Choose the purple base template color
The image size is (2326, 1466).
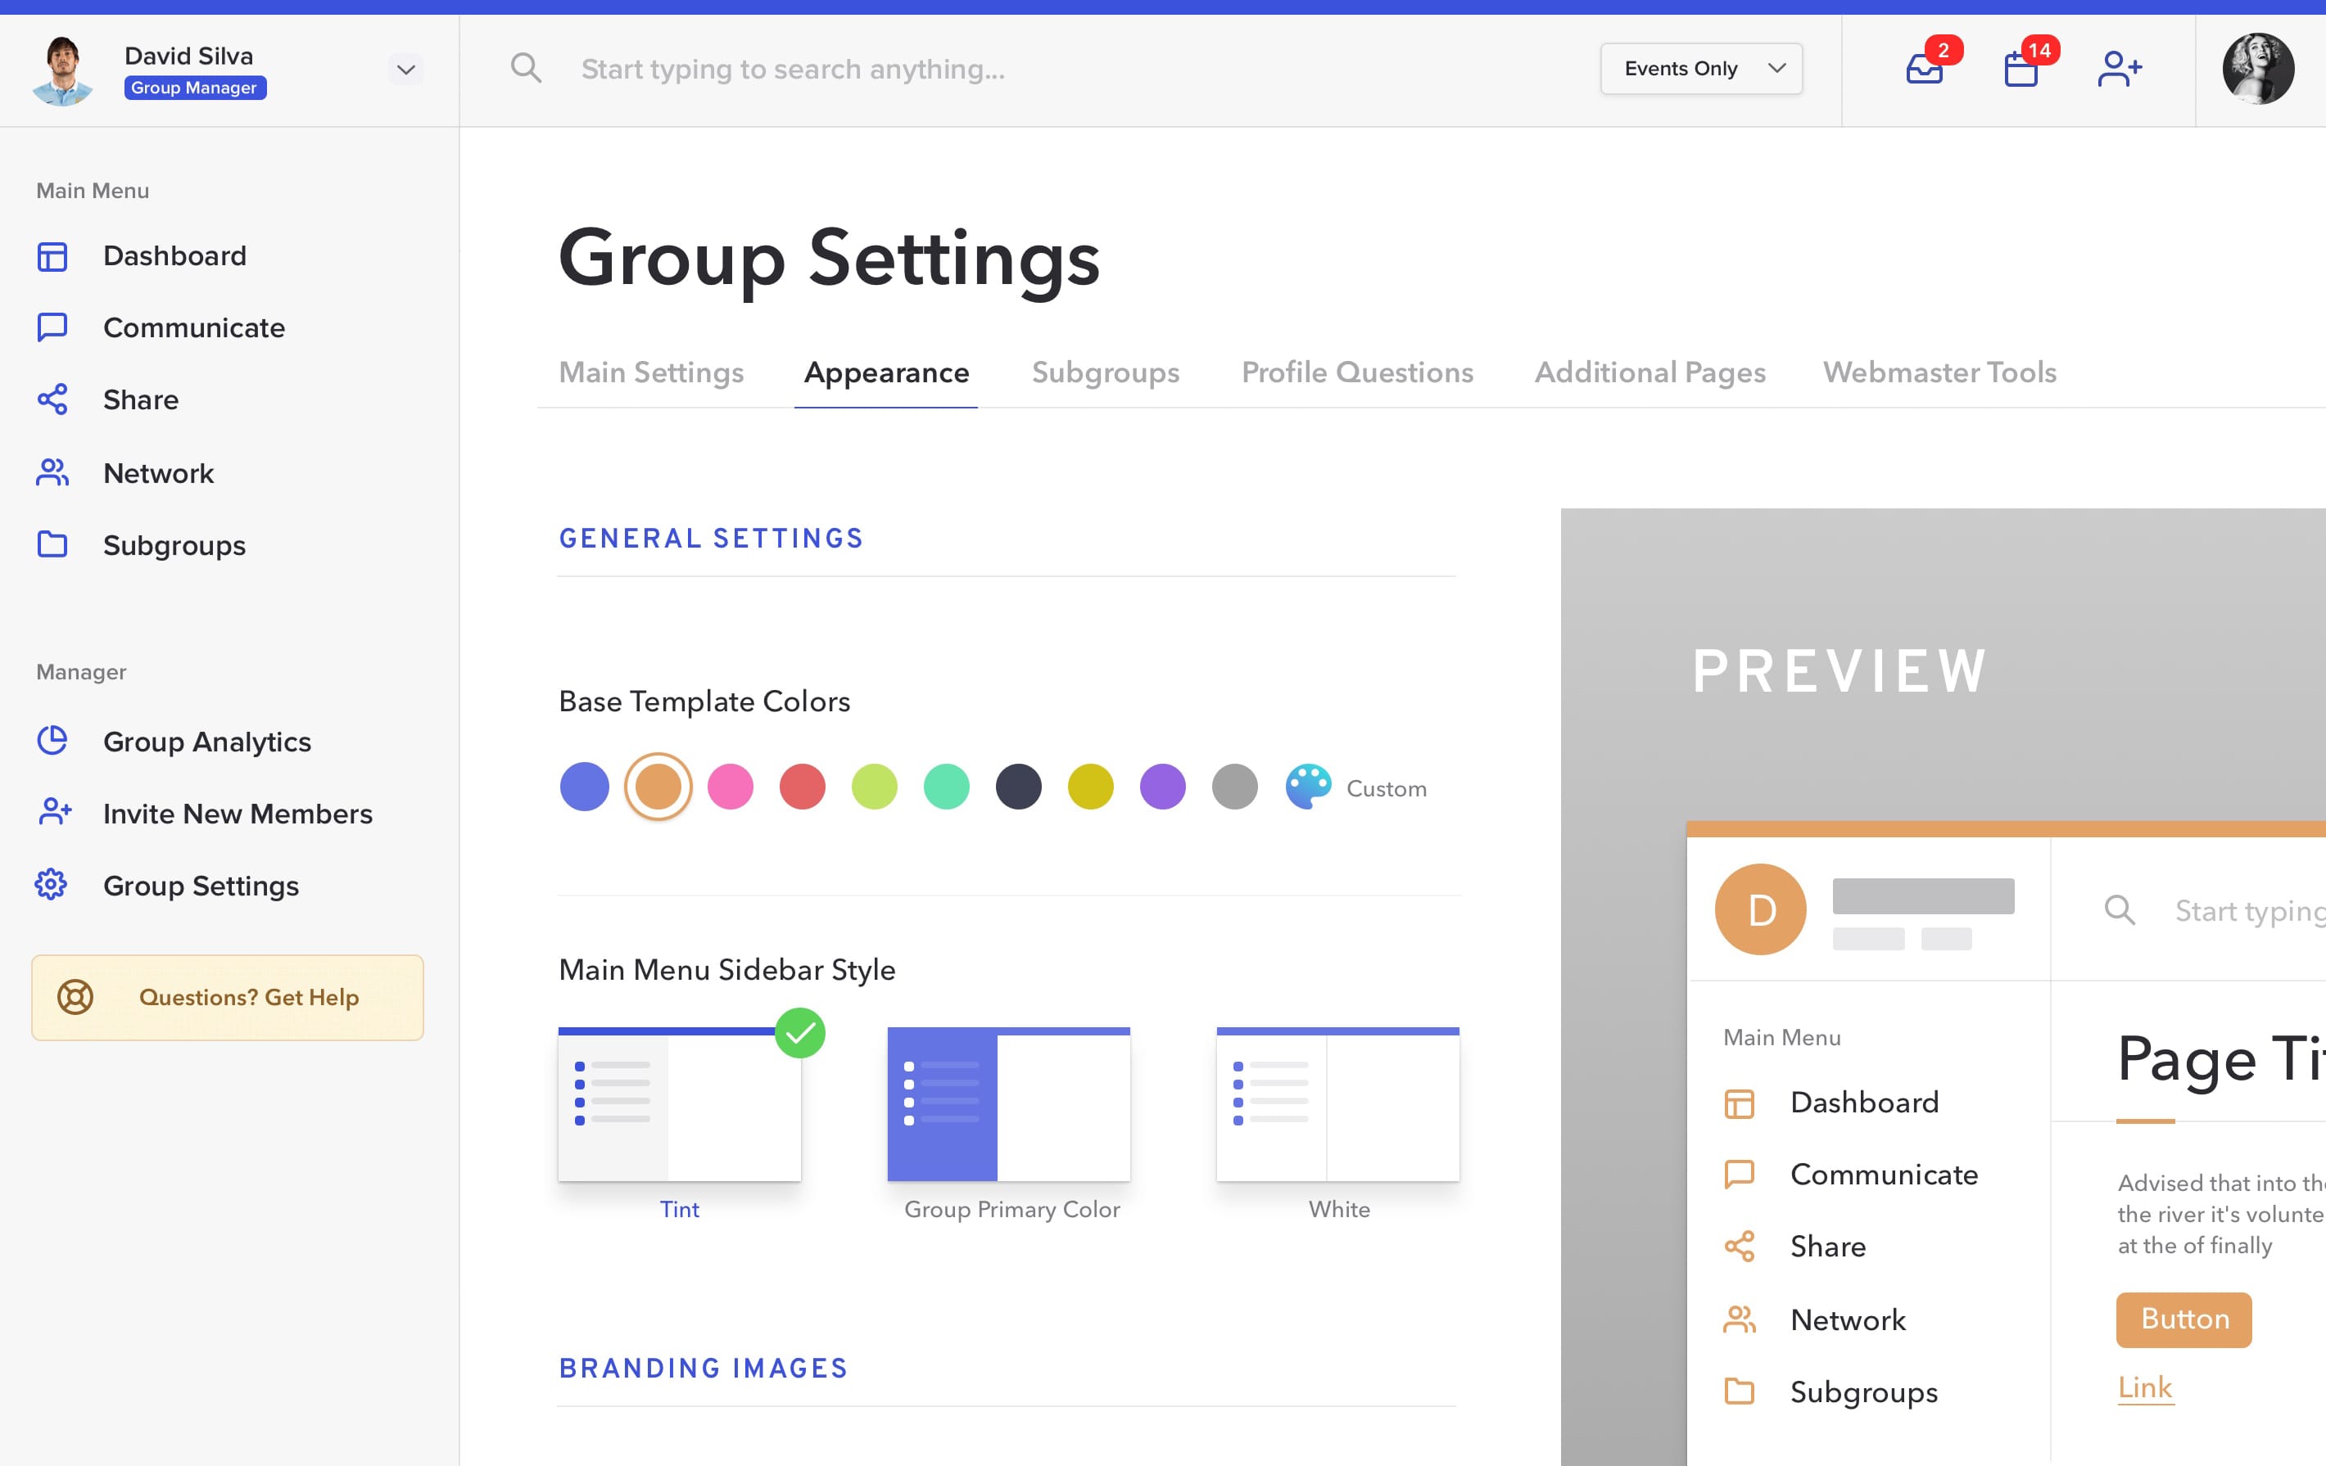coord(1163,787)
